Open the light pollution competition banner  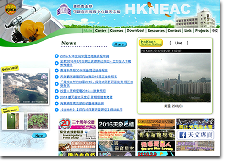pyautogui.click(x=195, y=124)
